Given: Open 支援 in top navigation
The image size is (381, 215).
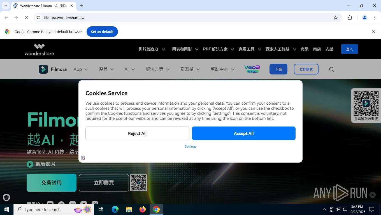Looking at the screenshot, I should pos(329,49).
